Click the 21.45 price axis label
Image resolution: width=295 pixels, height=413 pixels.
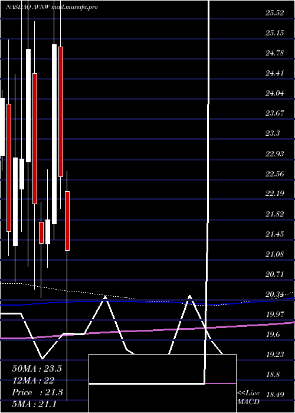275,234
